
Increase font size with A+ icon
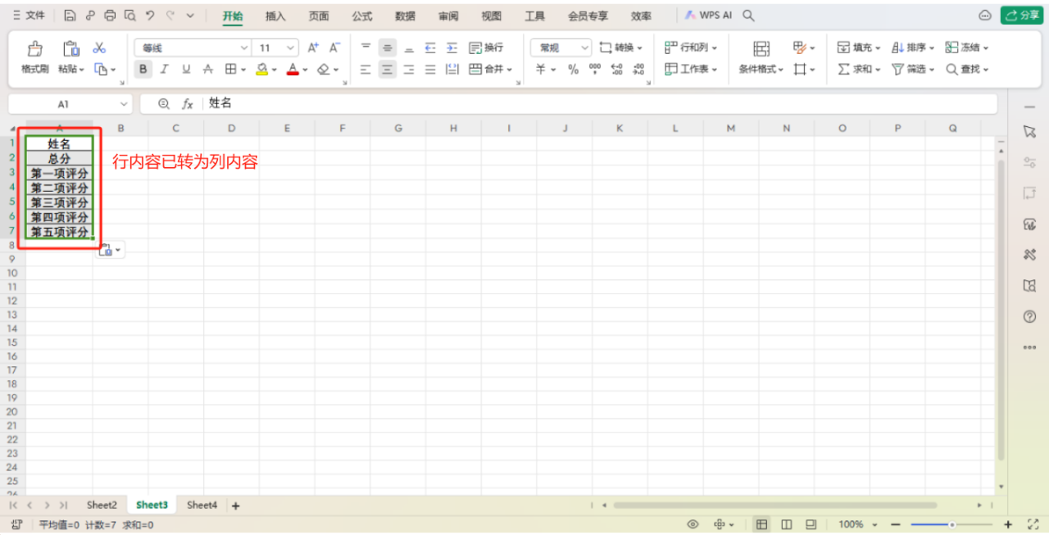pos(313,48)
